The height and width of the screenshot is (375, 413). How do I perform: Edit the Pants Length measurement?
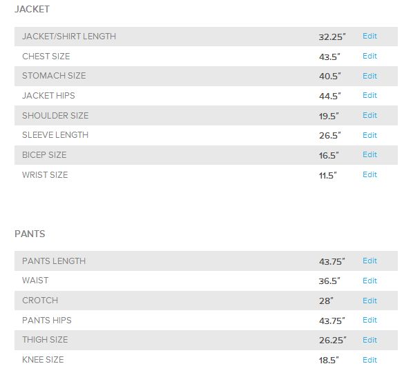click(x=369, y=261)
